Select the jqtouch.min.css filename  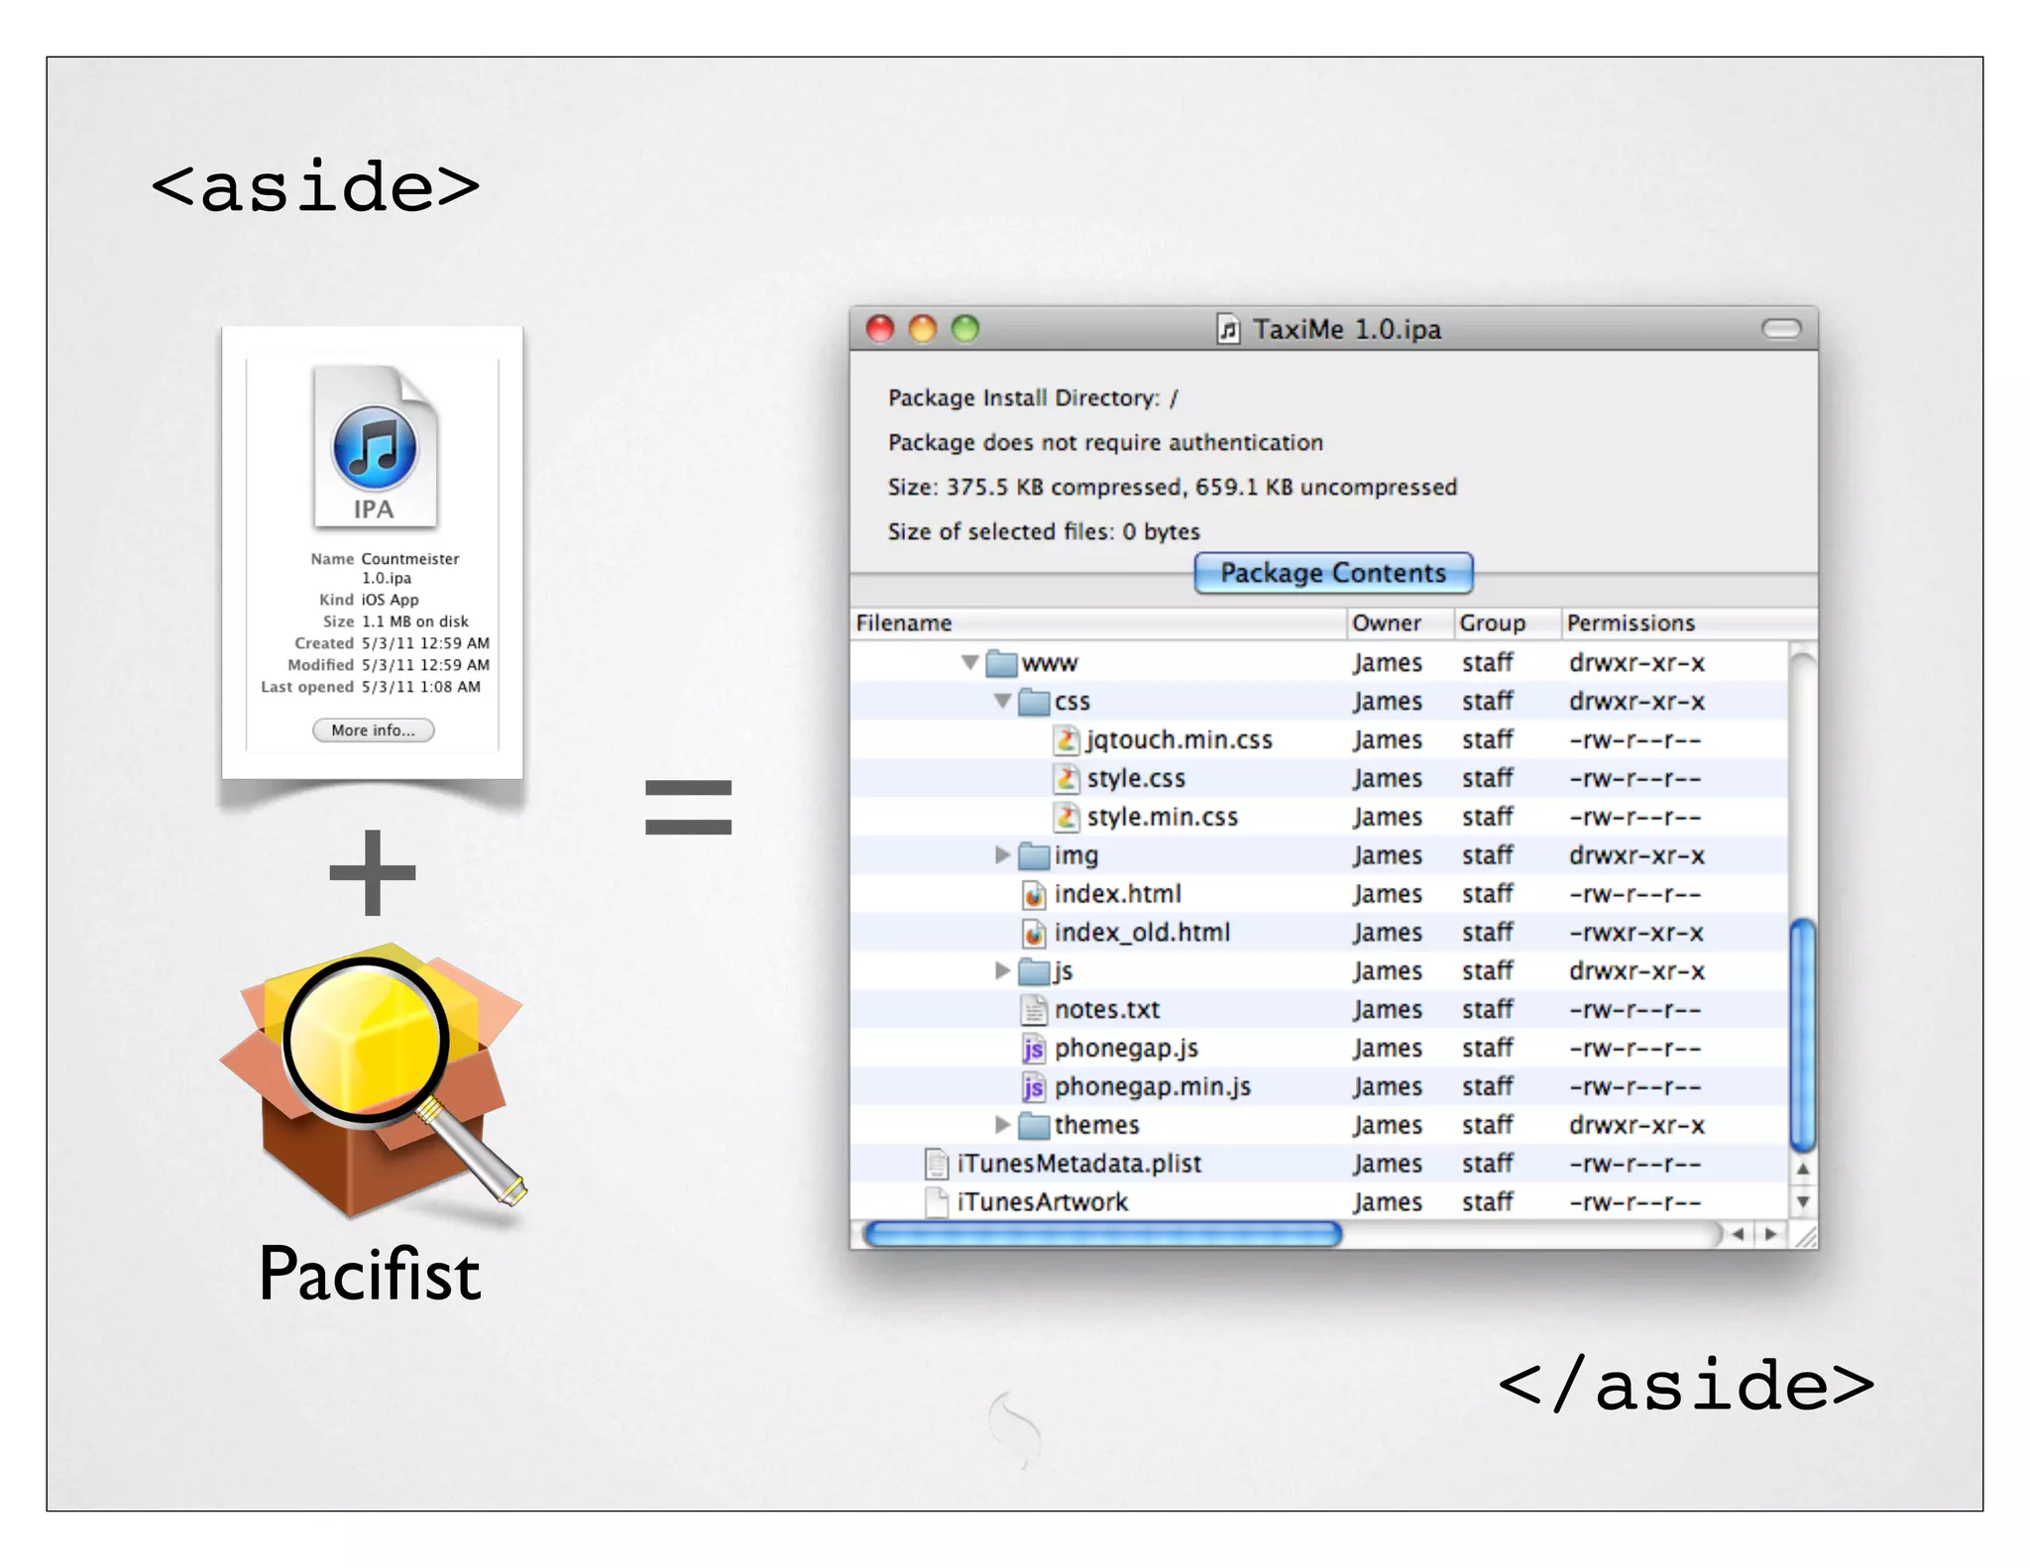click(1180, 739)
